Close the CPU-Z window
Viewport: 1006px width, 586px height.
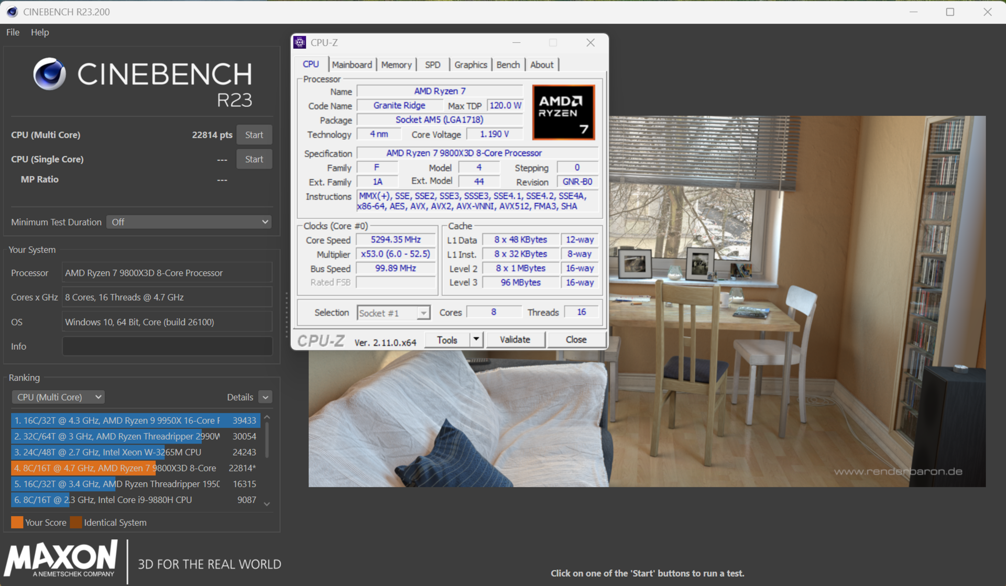(x=591, y=42)
